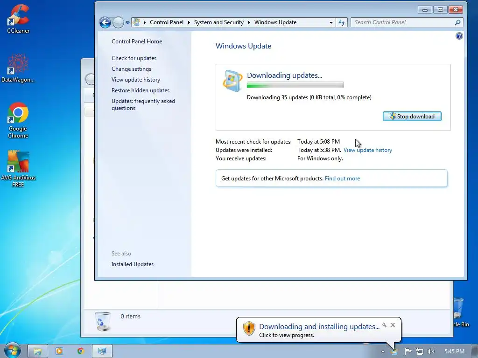Open the Action Center flag icon

coord(408,351)
